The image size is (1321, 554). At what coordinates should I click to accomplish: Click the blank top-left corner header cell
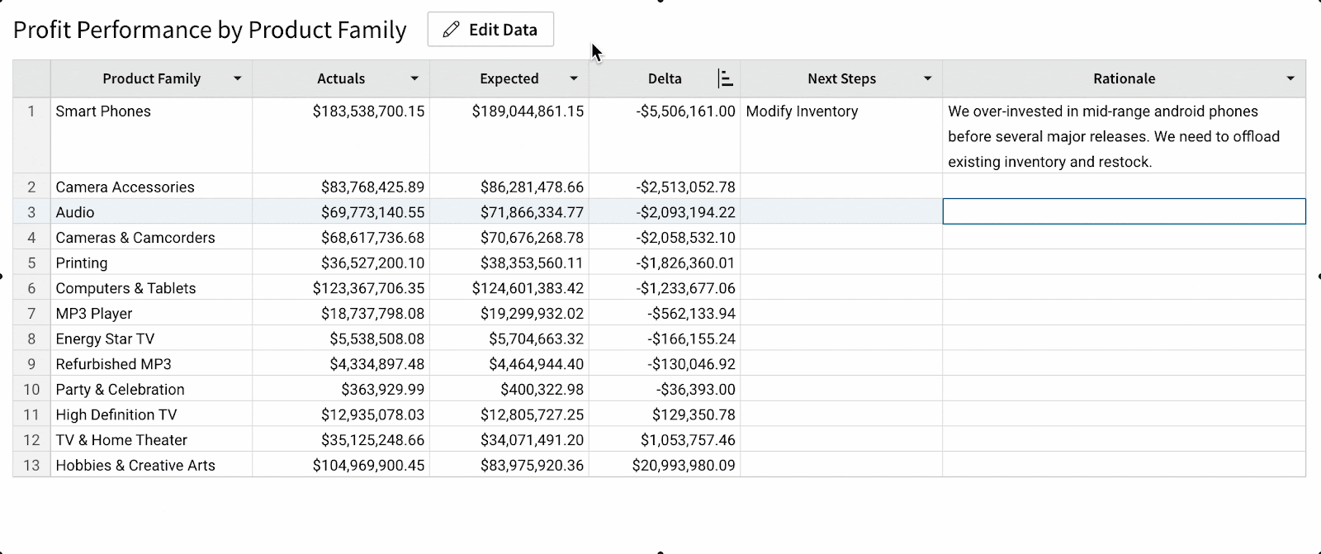pos(31,78)
